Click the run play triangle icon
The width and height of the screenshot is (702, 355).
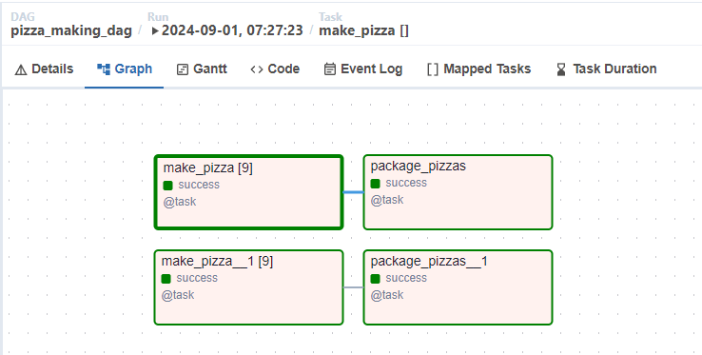pyautogui.click(x=155, y=31)
